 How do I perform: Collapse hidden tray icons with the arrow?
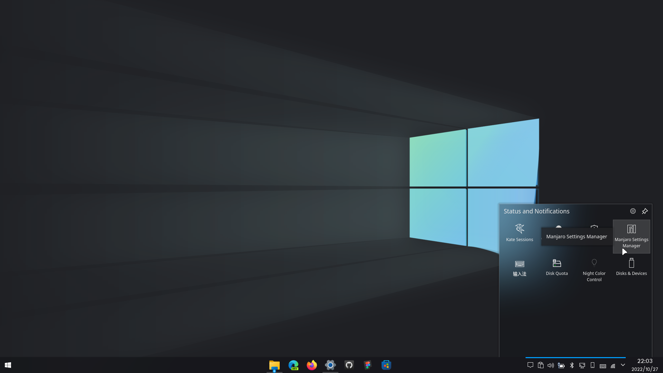623,365
